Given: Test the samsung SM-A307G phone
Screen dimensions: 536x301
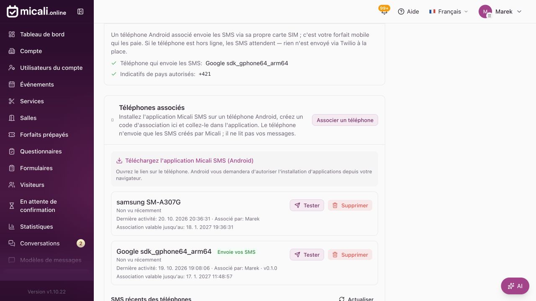Looking at the screenshot, I should click(307, 205).
